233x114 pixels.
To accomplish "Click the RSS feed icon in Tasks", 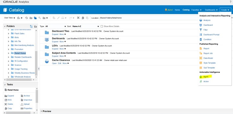I will [x=6, y=100].
